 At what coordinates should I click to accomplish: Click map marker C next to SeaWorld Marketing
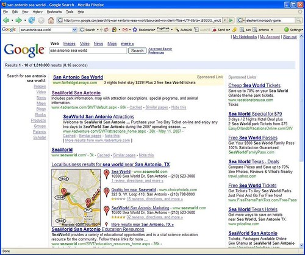pos(106,211)
